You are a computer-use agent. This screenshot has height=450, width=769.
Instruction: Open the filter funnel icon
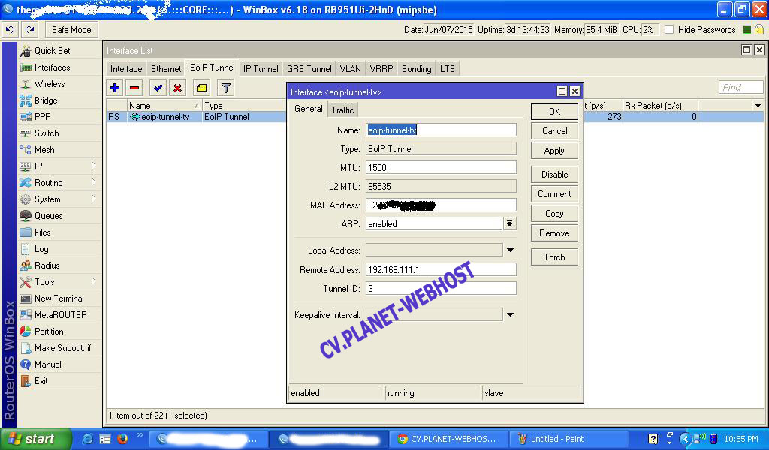pos(225,88)
